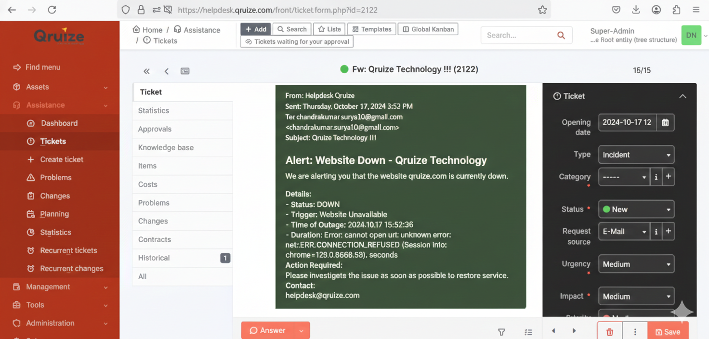
Task: Collapse the Ticket panel with the chevron
Action: (x=683, y=96)
